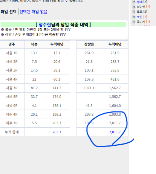Click the blue 2,011.7 cumulative total
This screenshot has width=156, height=174.
pyautogui.click(x=115, y=132)
